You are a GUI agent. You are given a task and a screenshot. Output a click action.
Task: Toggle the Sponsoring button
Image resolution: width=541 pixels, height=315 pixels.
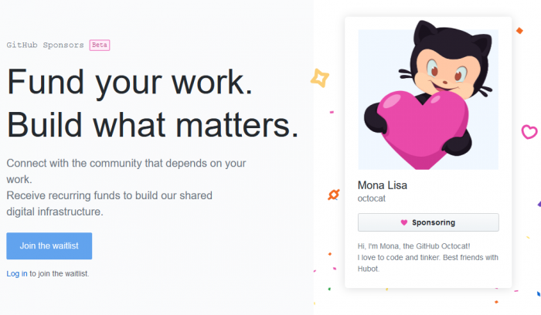tap(428, 223)
